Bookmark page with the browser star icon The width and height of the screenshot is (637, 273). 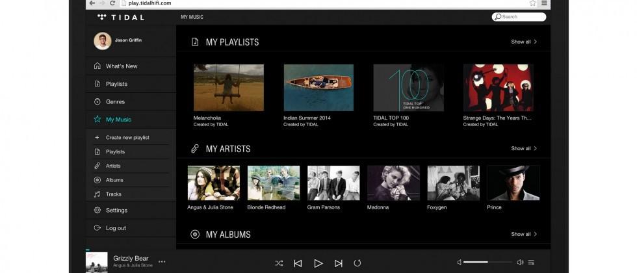[x=532, y=3]
